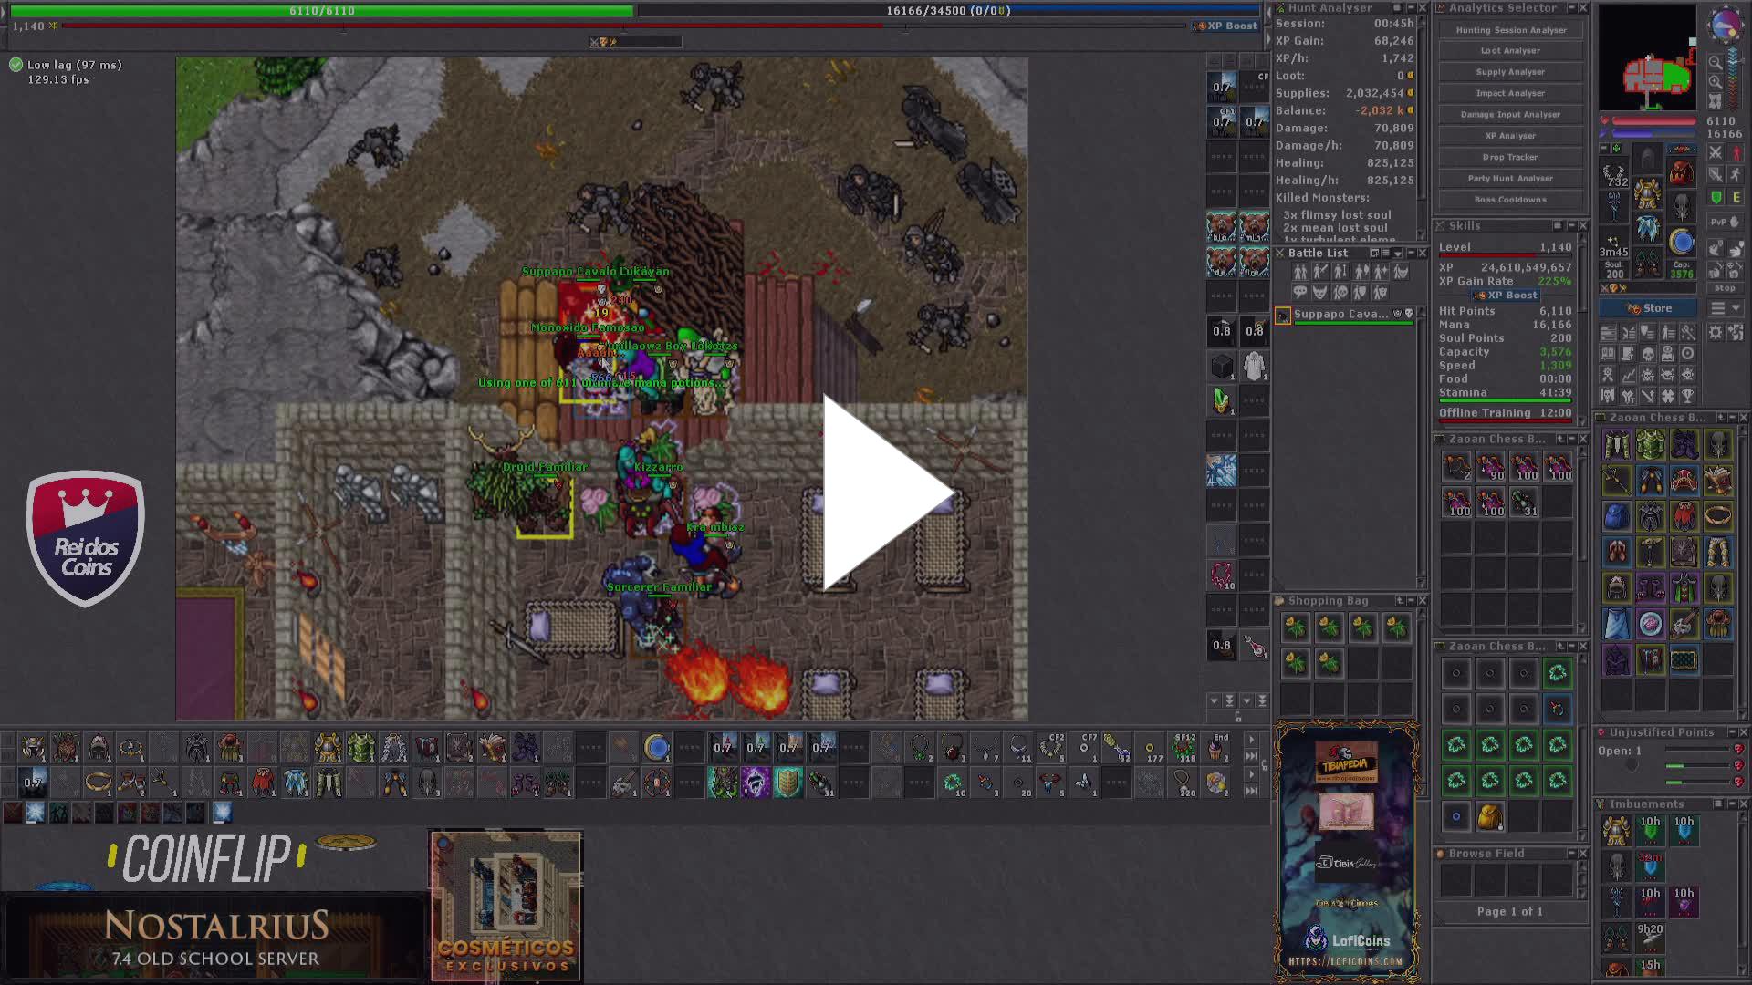Expand the Browse Field panel
This screenshot has width=1752, height=985.
coord(1571,853)
